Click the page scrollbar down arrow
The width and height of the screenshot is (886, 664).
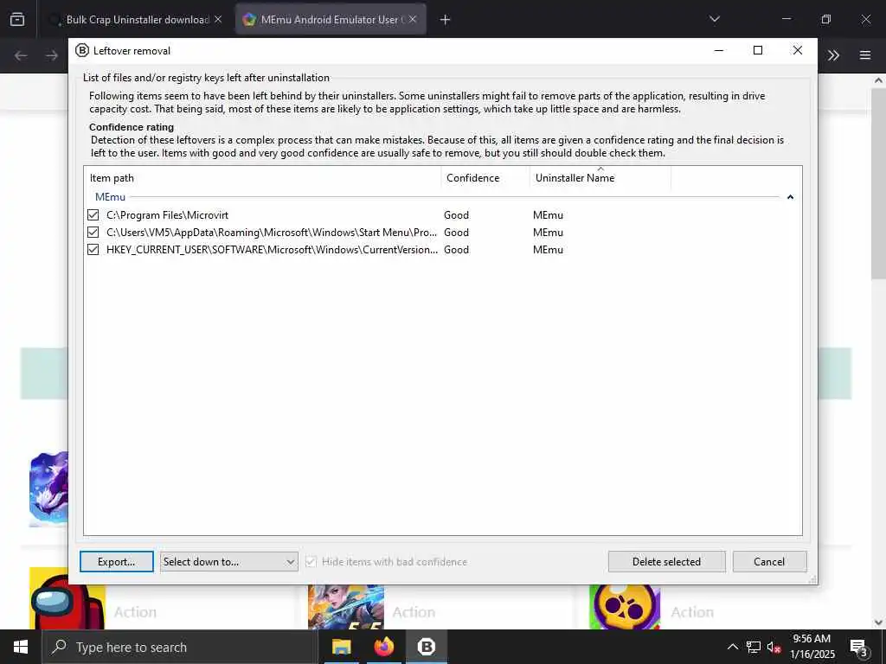pyautogui.click(x=878, y=622)
